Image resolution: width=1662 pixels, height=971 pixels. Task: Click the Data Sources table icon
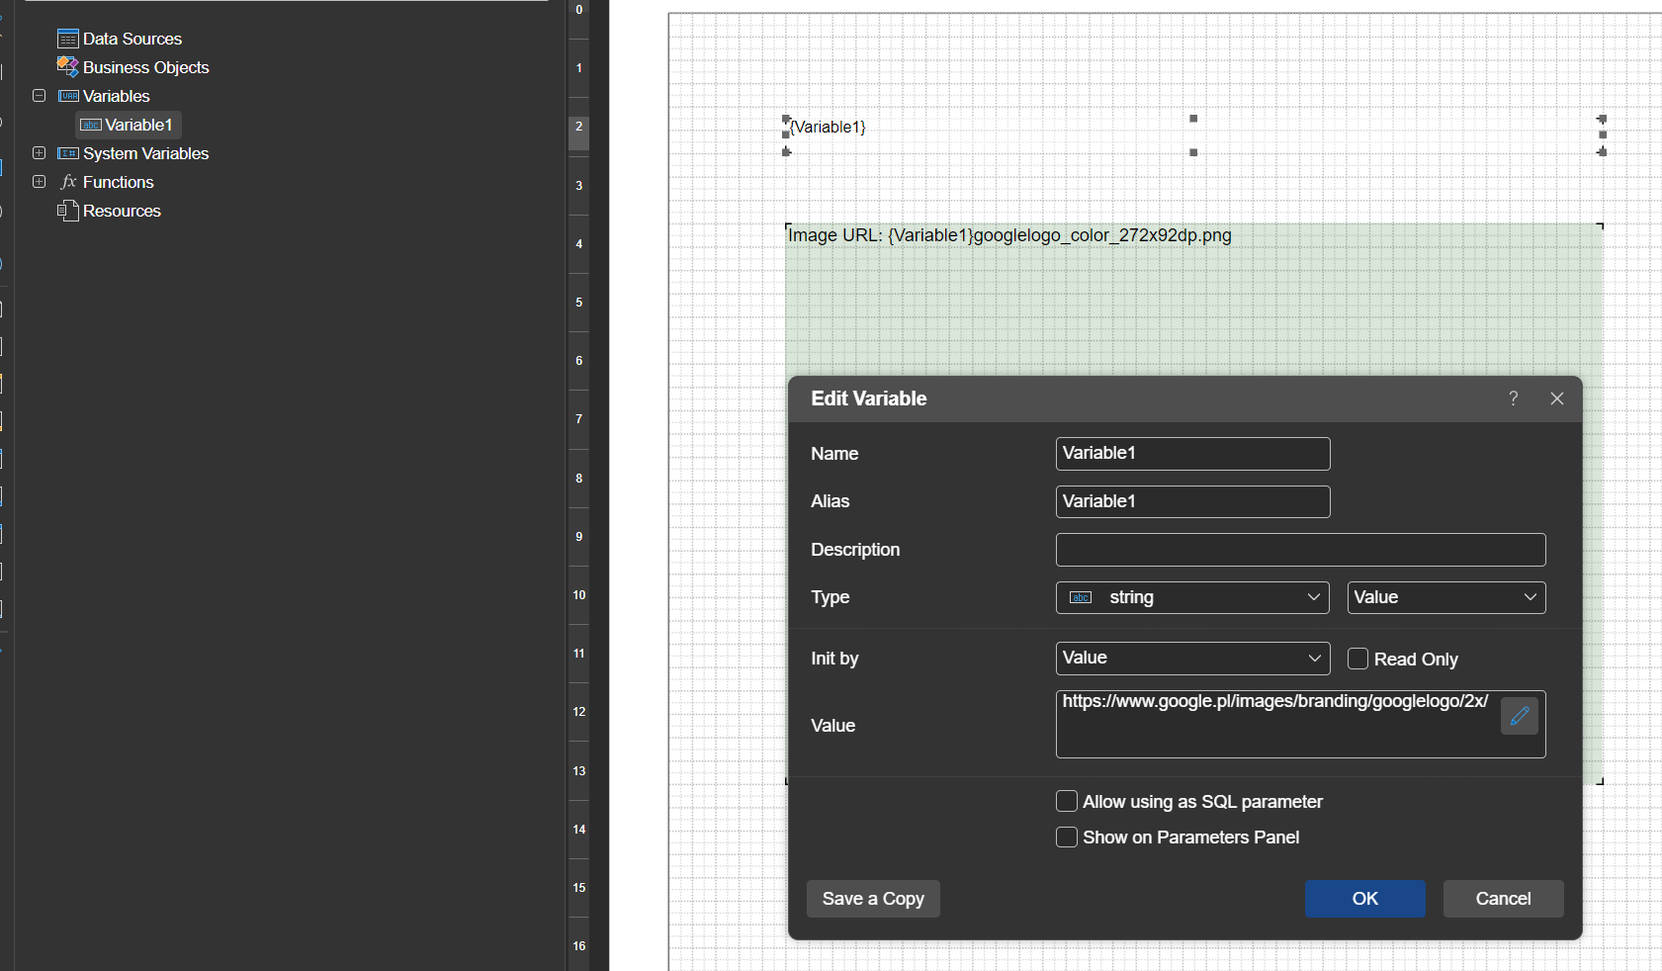pyautogui.click(x=68, y=39)
